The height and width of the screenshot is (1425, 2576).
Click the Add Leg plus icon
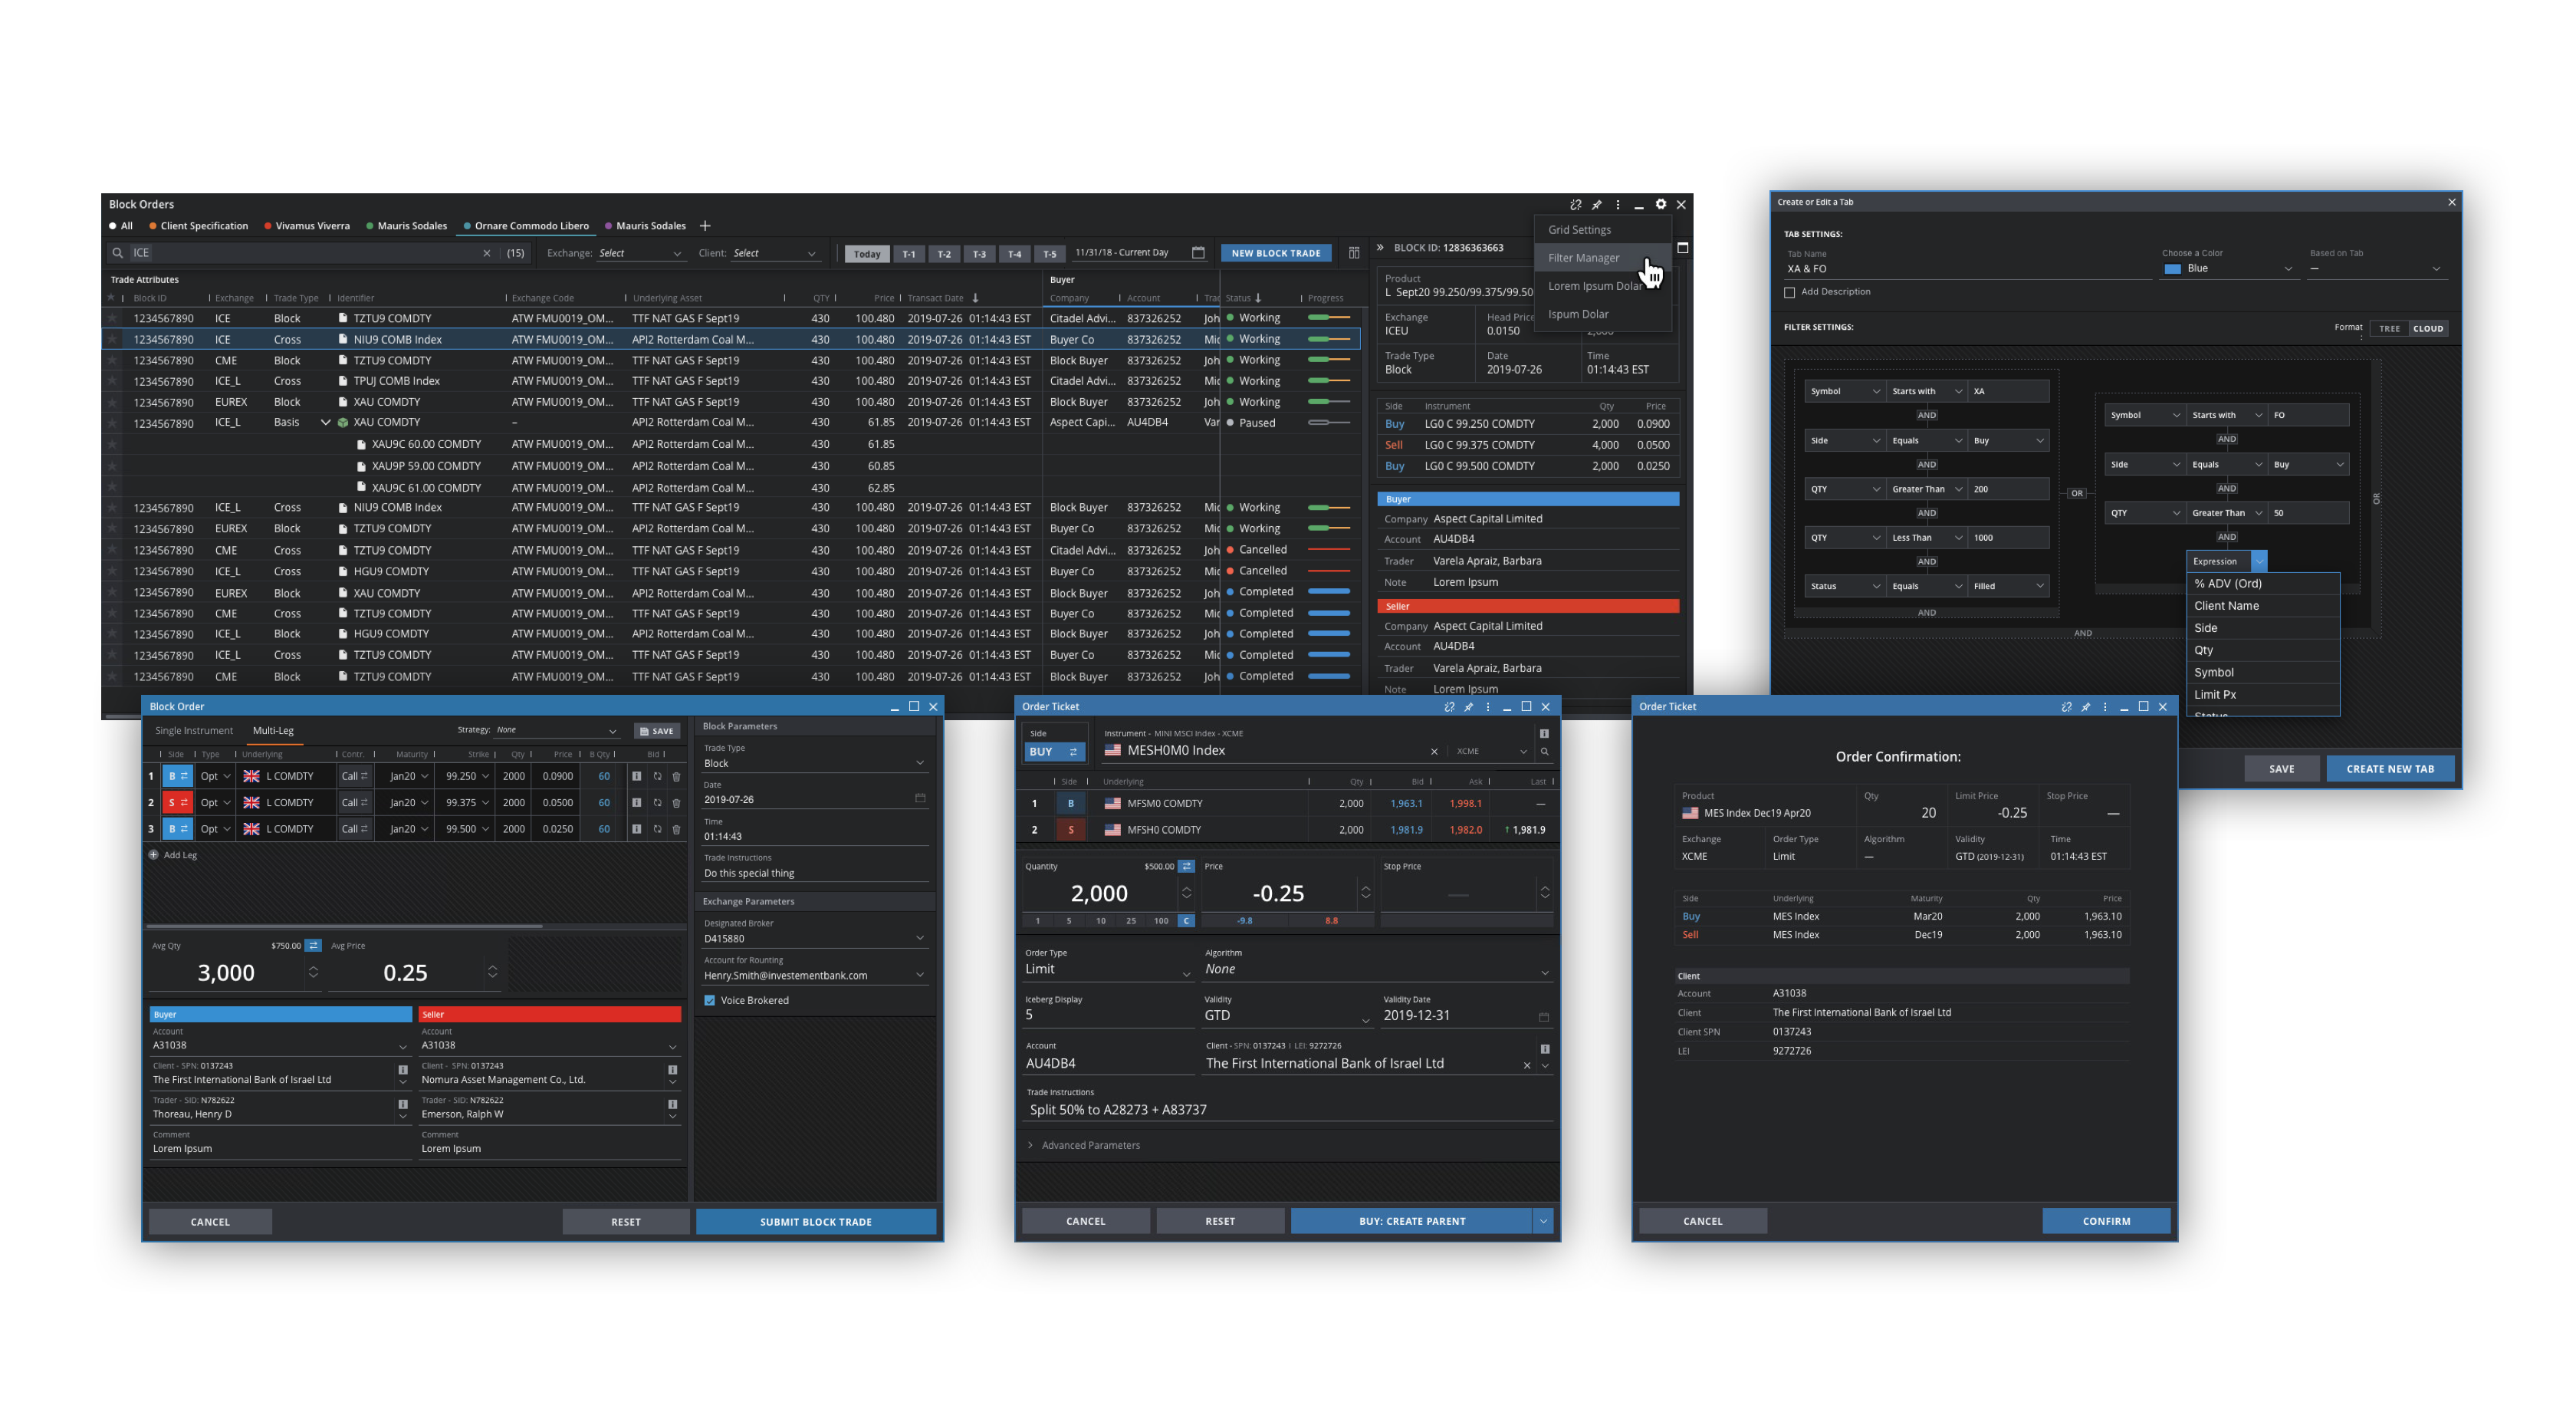pyautogui.click(x=154, y=856)
